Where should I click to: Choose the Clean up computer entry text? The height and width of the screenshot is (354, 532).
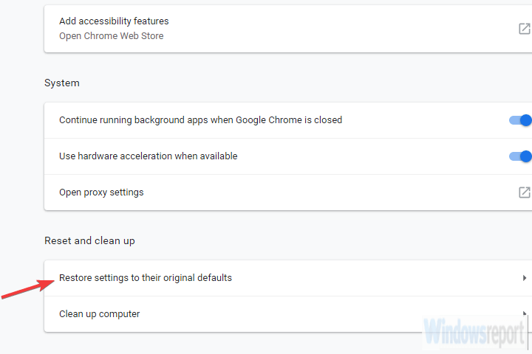click(x=100, y=314)
